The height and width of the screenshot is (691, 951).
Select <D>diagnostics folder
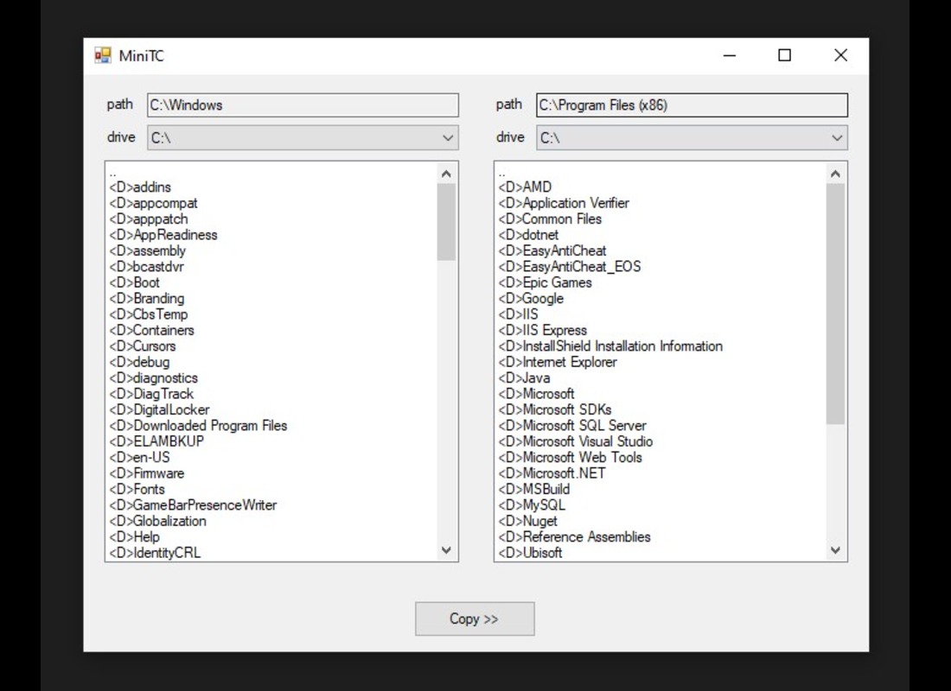point(153,377)
